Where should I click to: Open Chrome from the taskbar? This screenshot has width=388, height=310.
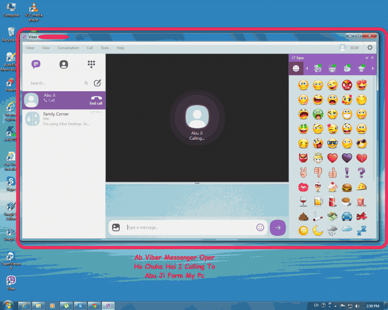[94, 306]
